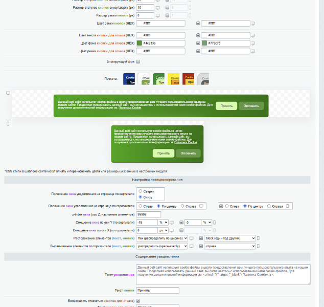This screenshot has height=307, width=324.
Task: Click 'Отклонить' button in the narrow mobile preview
Action: [x=188, y=153]
